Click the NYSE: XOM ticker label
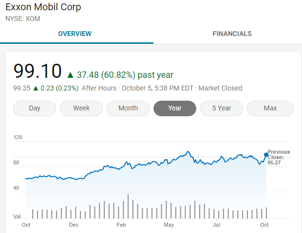The image size is (302, 233). point(23,18)
